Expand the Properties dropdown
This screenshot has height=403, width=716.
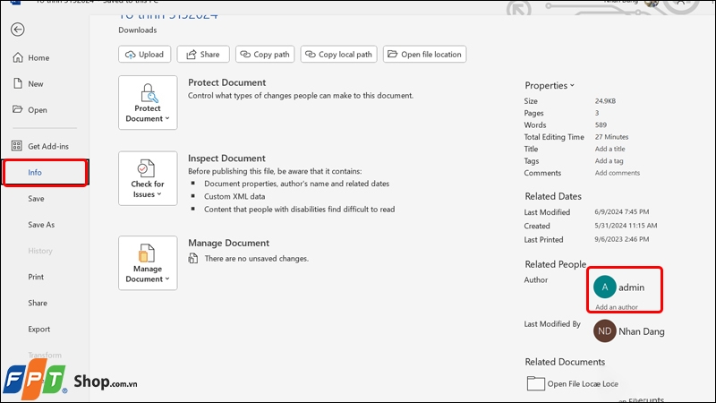click(550, 86)
